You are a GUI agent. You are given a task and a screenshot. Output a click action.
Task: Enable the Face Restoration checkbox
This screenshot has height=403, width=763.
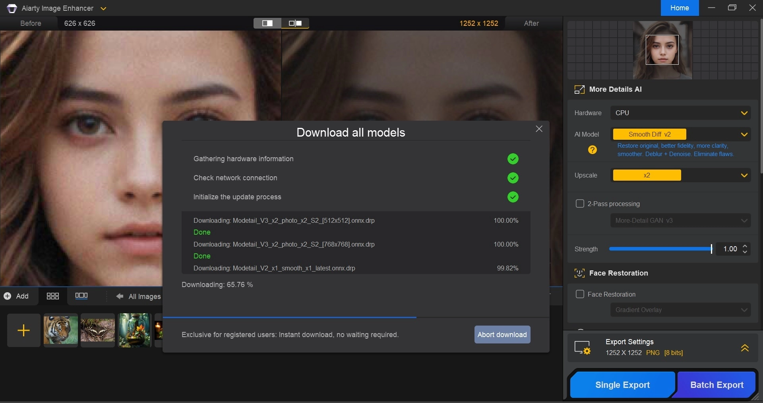(580, 294)
